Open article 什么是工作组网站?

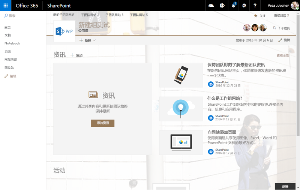[x=225, y=98]
